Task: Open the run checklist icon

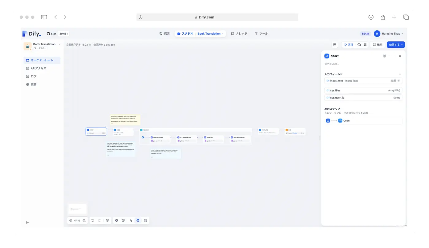Action: click(x=365, y=45)
